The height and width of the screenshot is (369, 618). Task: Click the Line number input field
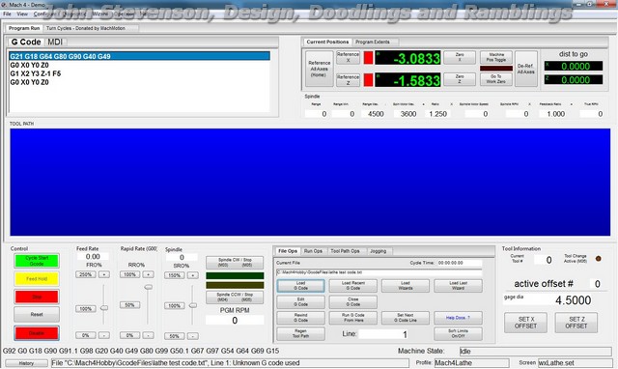tap(383, 334)
